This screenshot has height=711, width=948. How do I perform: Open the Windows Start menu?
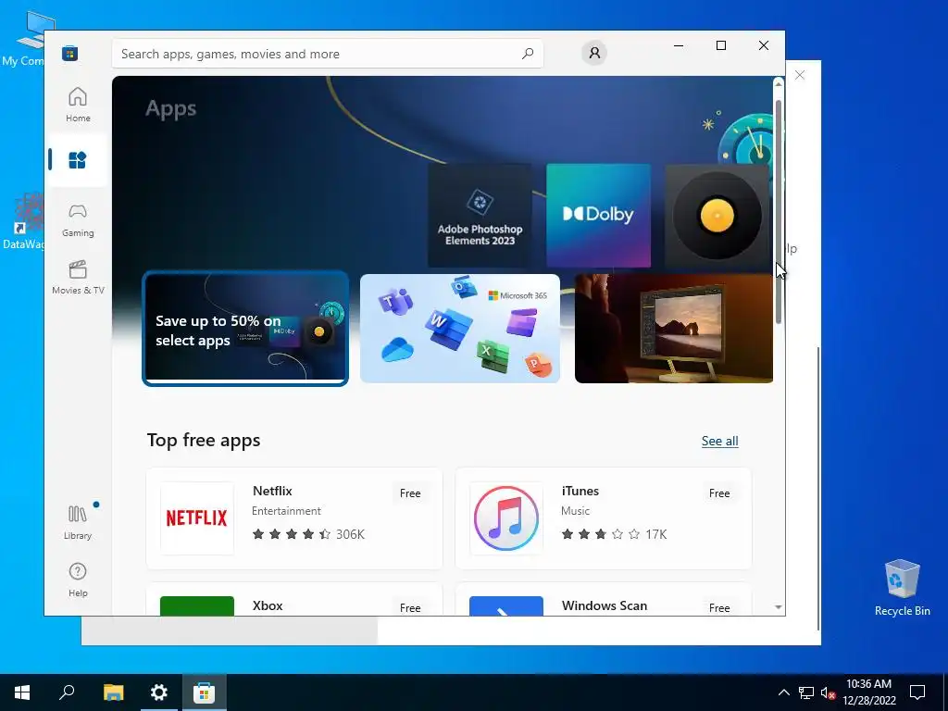(x=22, y=692)
